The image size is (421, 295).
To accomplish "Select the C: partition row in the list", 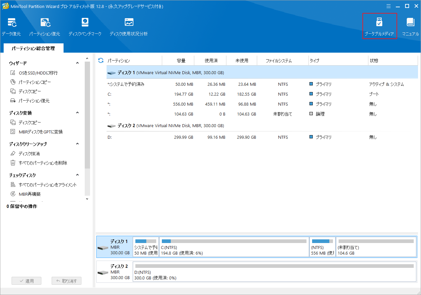I will (262, 94).
